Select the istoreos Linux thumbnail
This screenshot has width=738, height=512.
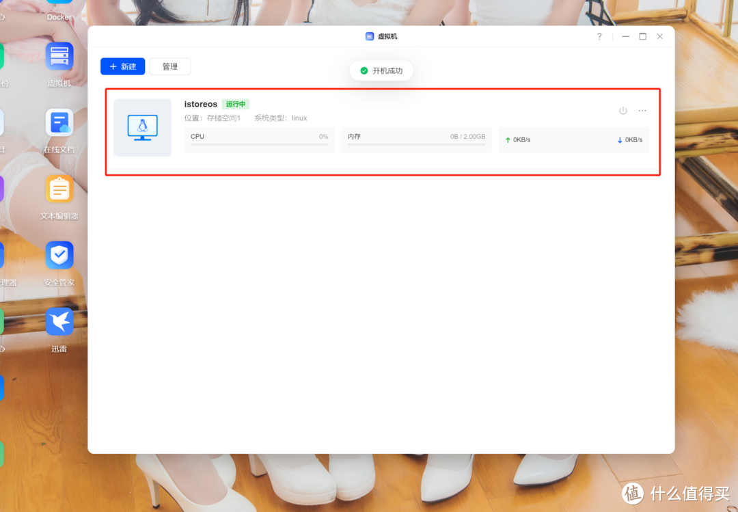[x=143, y=127]
